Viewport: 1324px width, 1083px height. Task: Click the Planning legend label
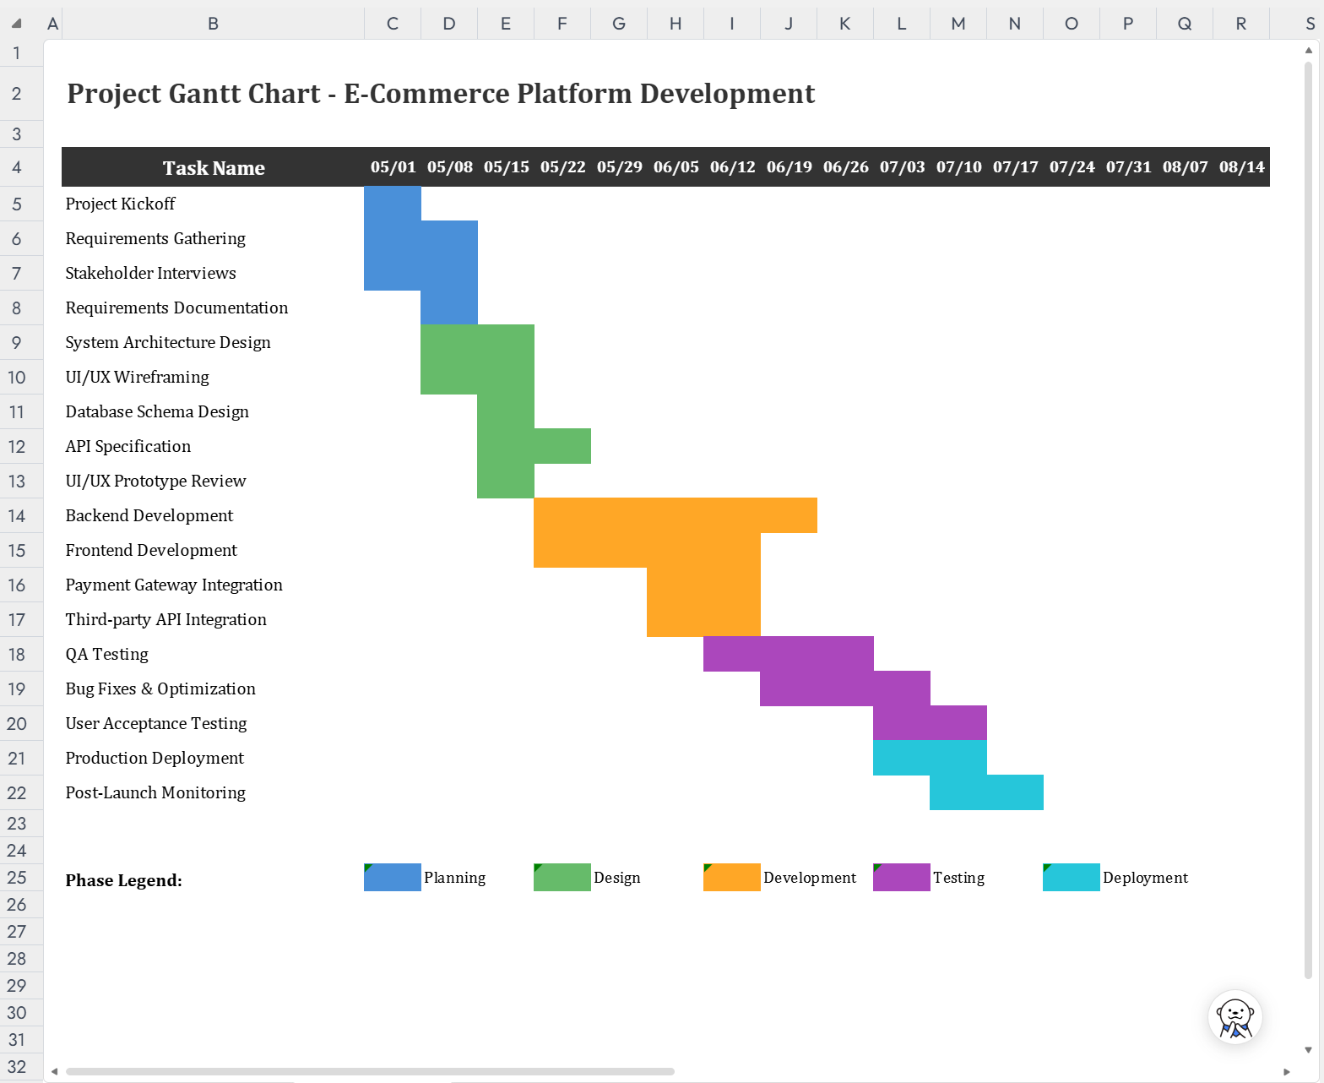455,878
